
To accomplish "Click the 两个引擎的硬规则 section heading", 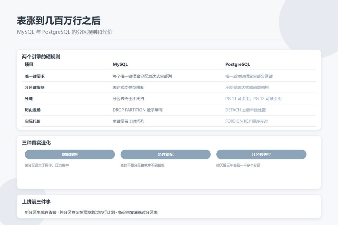I will point(41,57).
